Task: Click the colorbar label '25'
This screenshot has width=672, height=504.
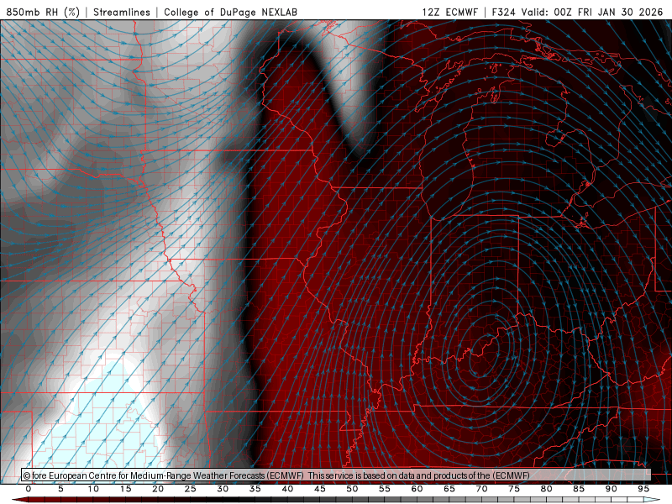Action: [191, 489]
